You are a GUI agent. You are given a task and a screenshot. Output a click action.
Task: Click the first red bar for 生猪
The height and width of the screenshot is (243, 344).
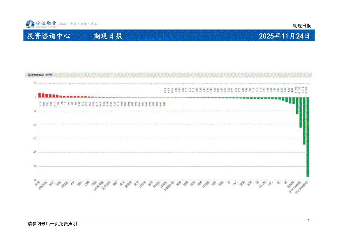tap(39, 95)
